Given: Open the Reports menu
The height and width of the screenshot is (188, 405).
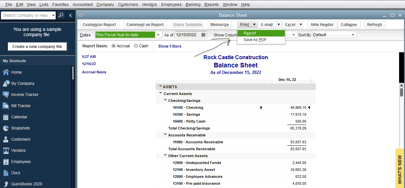Looking at the screenshot, I should pos(211,5).
